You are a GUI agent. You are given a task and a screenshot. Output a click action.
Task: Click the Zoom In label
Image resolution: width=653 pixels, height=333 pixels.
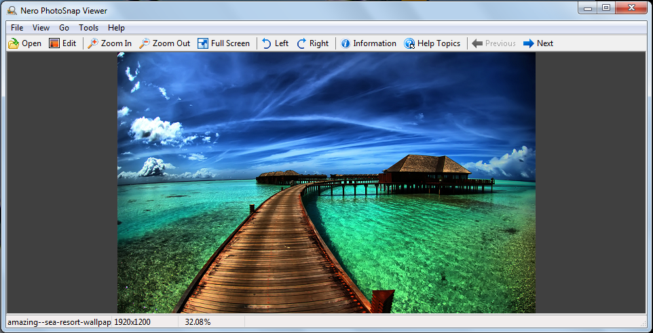point(116,43)
